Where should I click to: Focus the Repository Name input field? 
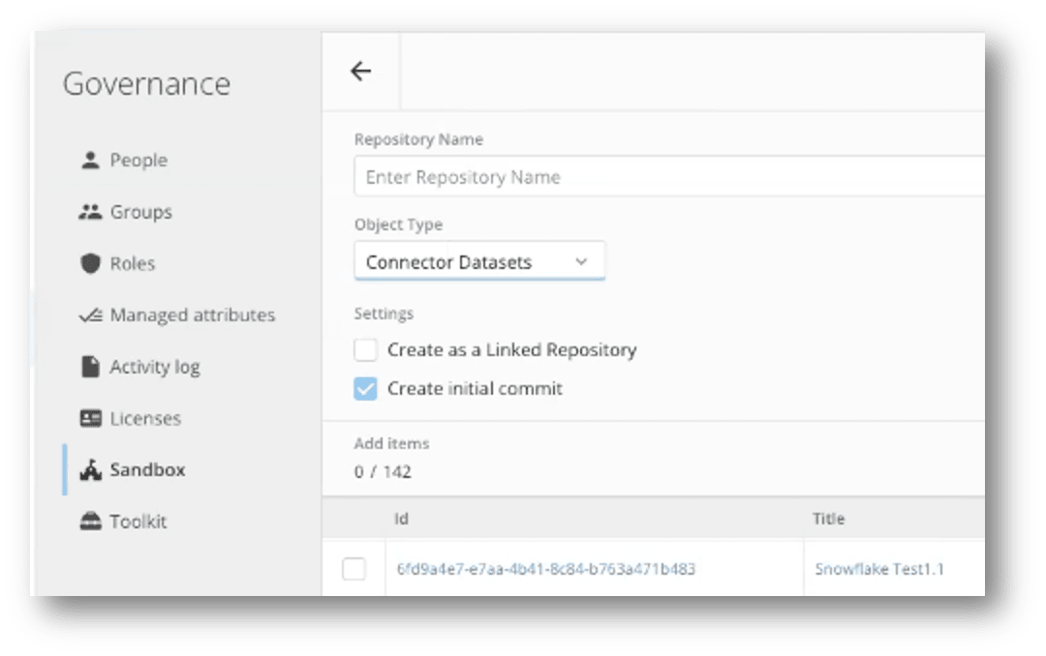click(669, 177)
